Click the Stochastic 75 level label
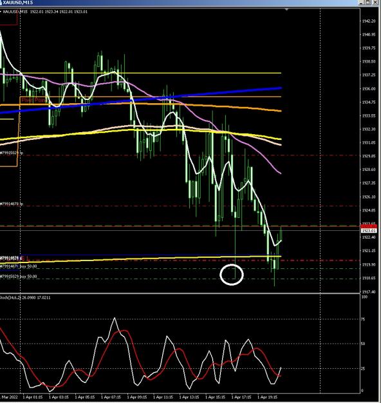The height and width of the screenshot is (403, 381). click(363, 319)
